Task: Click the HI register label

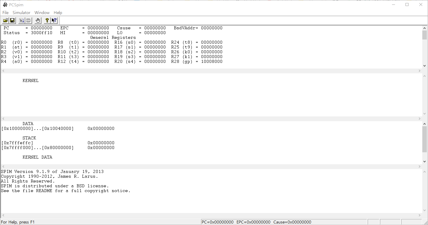Action: 63,33
